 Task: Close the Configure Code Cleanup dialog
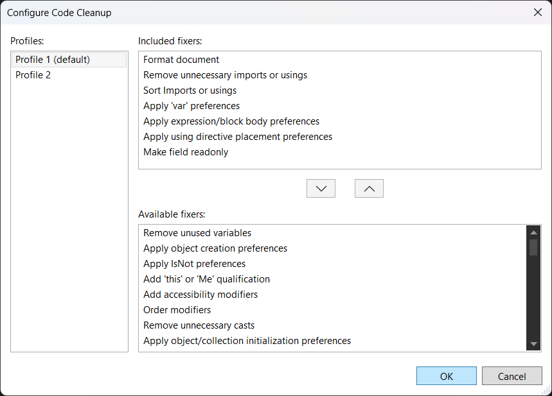pyautogui.click(x=537, y=12)
